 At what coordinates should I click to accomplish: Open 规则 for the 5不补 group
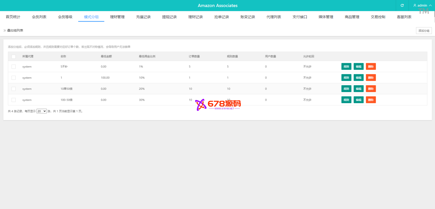click(x=346, y=67)
